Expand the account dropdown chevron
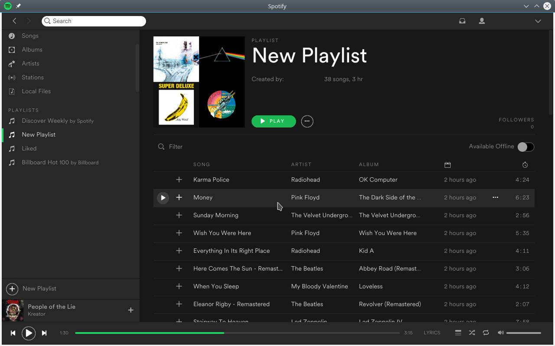 pyautogui.click(x=538, y=21)
